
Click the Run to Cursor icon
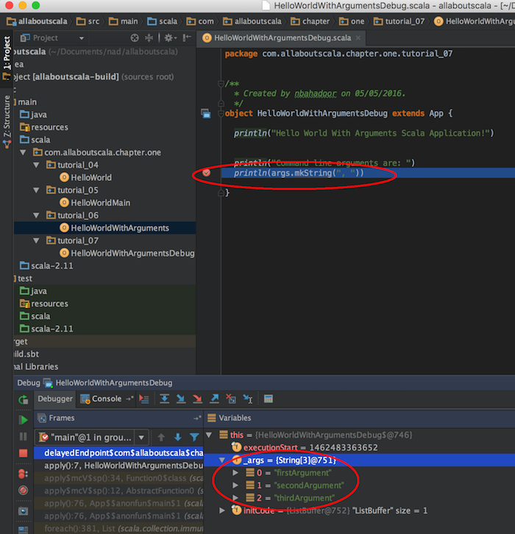point(248,399)
